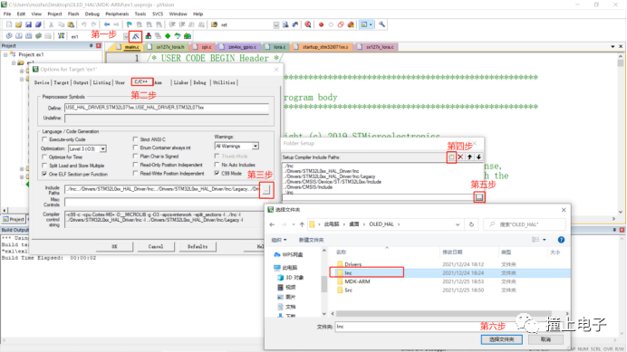Open the Optimization level dropdown
Screen dimensions: 627x352
(x=102, y=148)
